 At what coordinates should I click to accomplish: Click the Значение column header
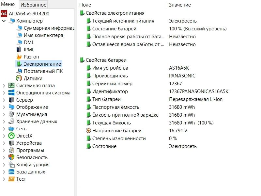point(180,5)
